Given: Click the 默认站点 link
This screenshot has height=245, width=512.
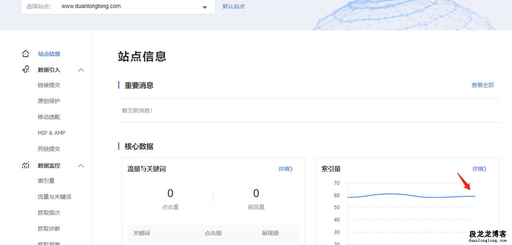Looking at the screenshot, I should (233, 6).
